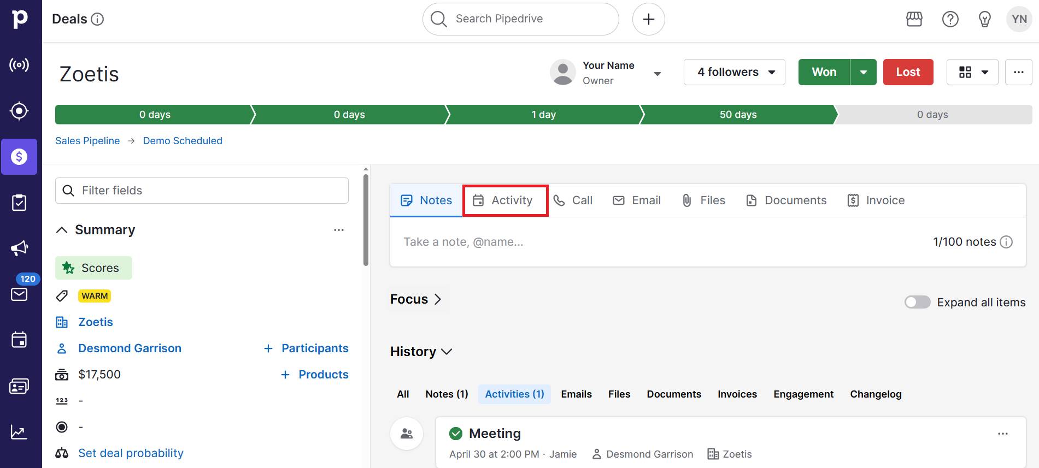
Task: Open the Mail inbox icon with 120 badge
Action: tap(19, 294)
